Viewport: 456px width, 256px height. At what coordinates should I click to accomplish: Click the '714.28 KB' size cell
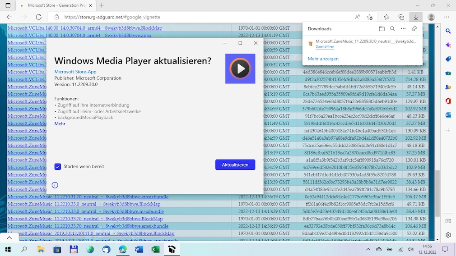coord(415,79)
